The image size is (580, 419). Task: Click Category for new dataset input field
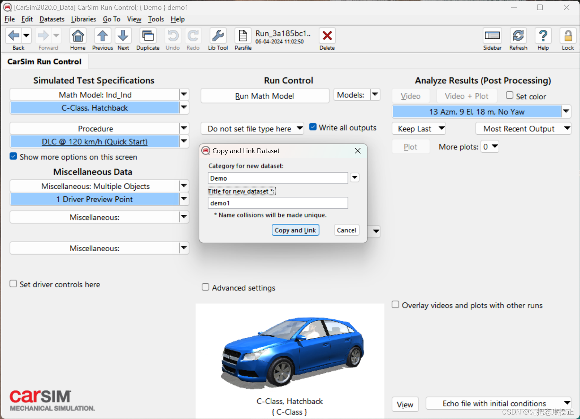pos(278,178)
